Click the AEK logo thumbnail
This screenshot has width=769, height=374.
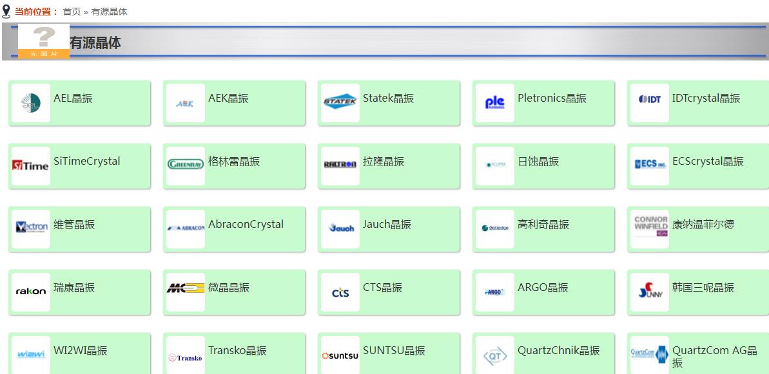click(x=186, y=103)
